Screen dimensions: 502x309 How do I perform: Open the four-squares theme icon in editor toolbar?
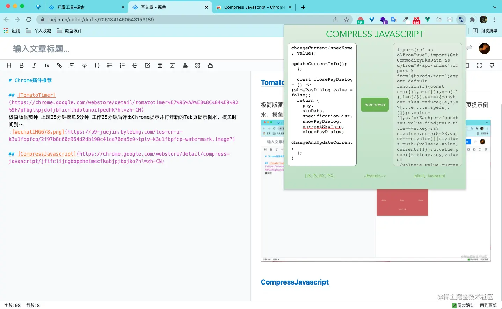(x=198, y=65)
